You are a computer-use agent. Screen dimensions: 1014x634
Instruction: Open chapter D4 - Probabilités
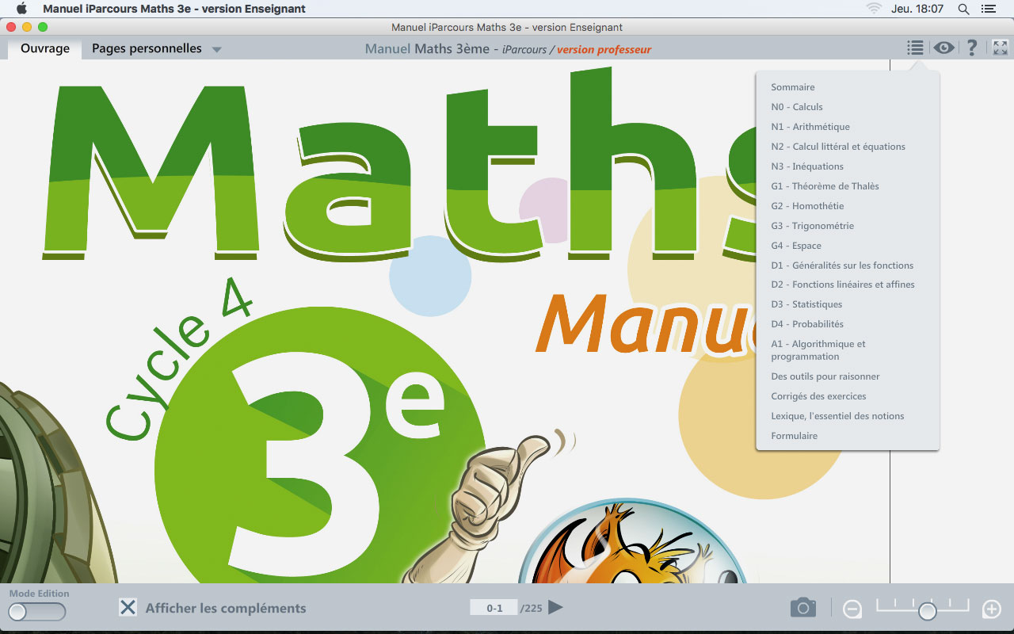807,324
